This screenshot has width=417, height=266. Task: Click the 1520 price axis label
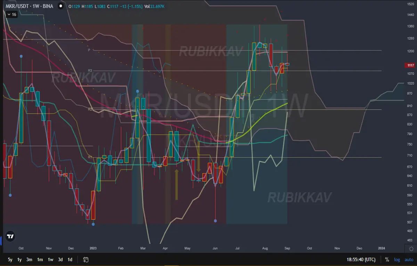click(x=410, y=5)
